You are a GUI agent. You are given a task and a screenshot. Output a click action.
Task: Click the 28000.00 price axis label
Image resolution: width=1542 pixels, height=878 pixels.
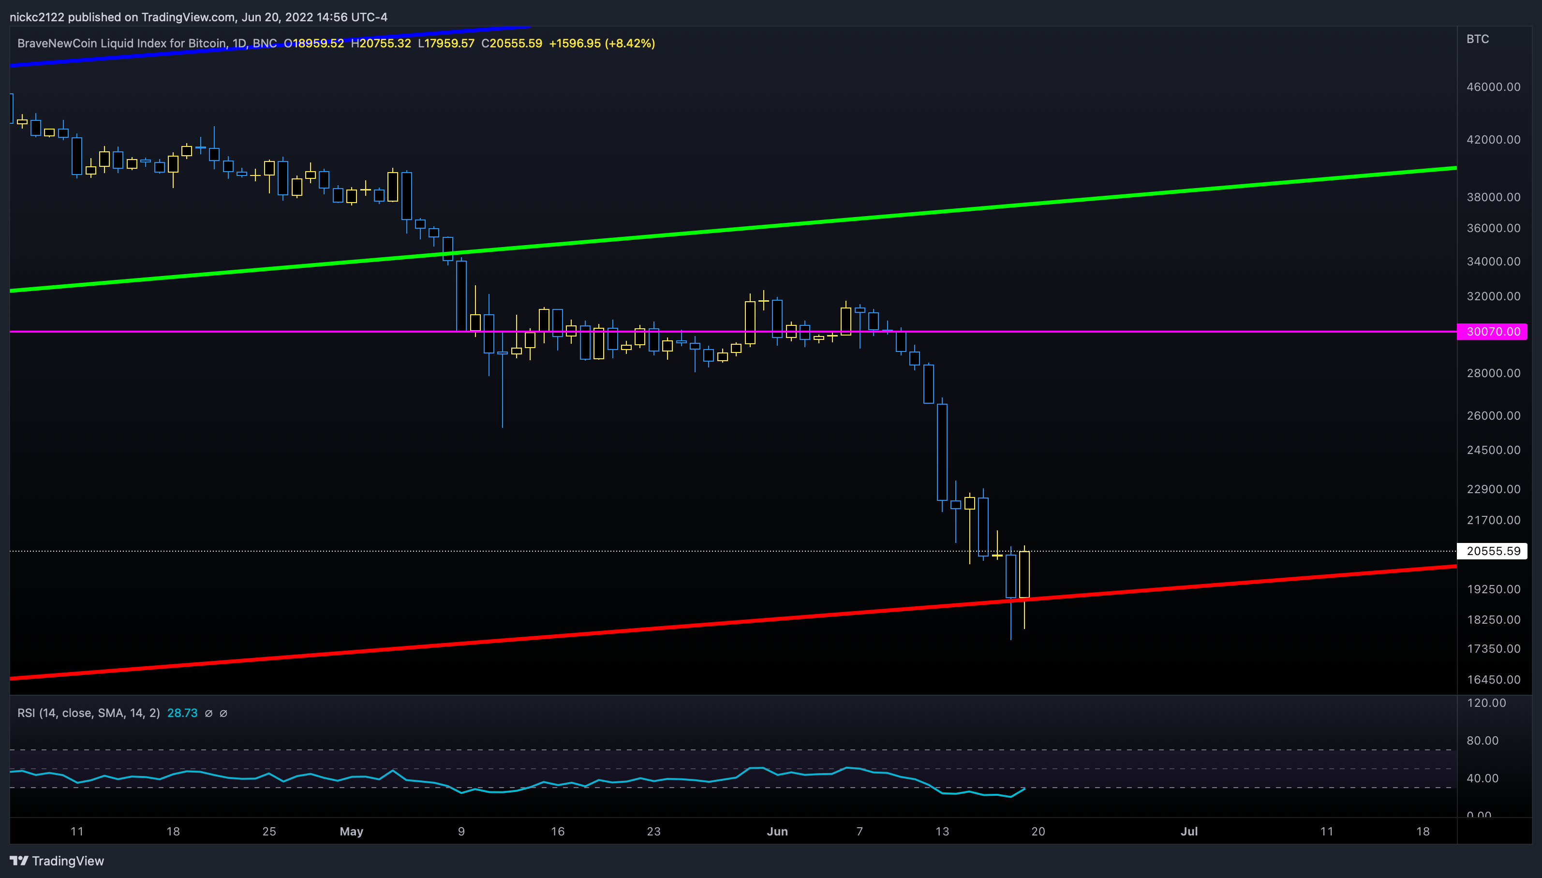(1493, 373)
